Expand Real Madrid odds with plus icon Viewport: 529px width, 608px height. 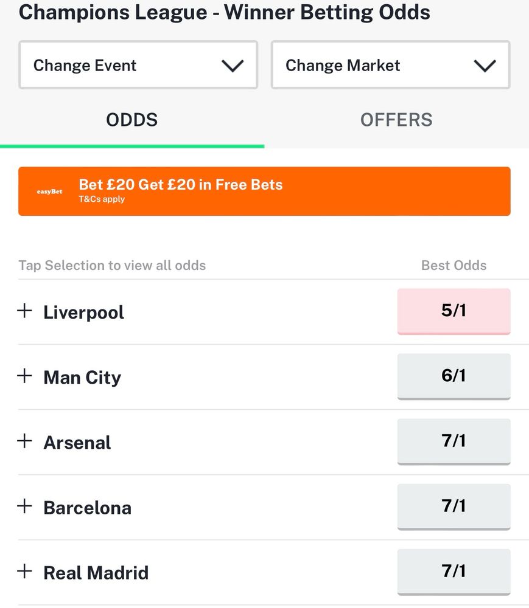pyautogui.click(x=24, y=571)
